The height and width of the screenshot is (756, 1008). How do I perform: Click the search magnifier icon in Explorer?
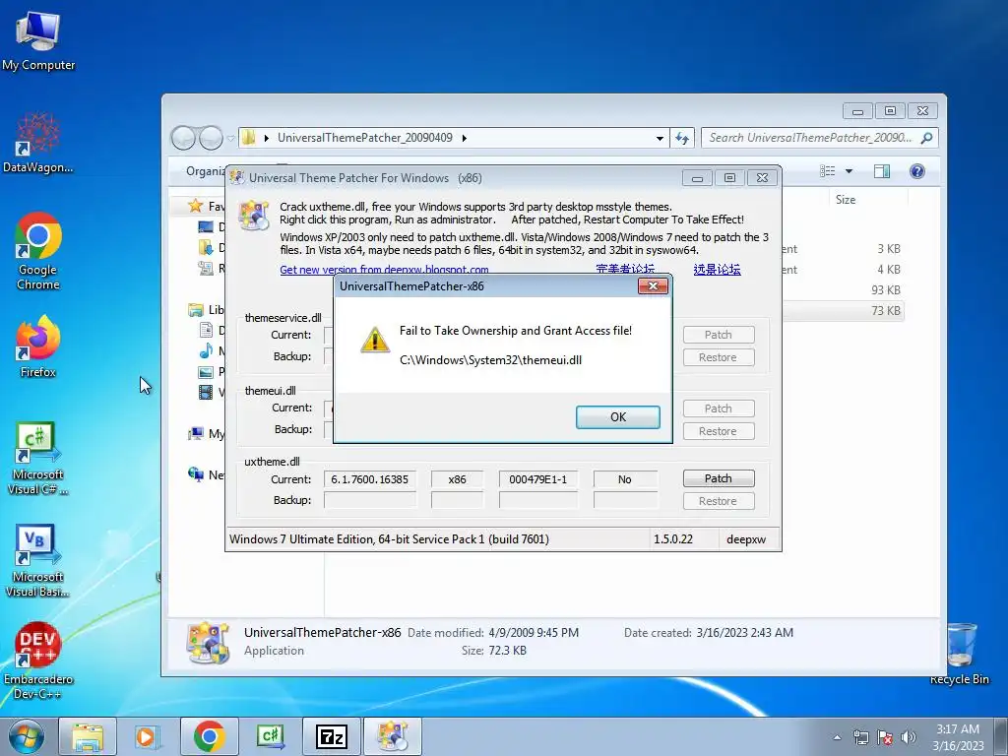point(926,138)
